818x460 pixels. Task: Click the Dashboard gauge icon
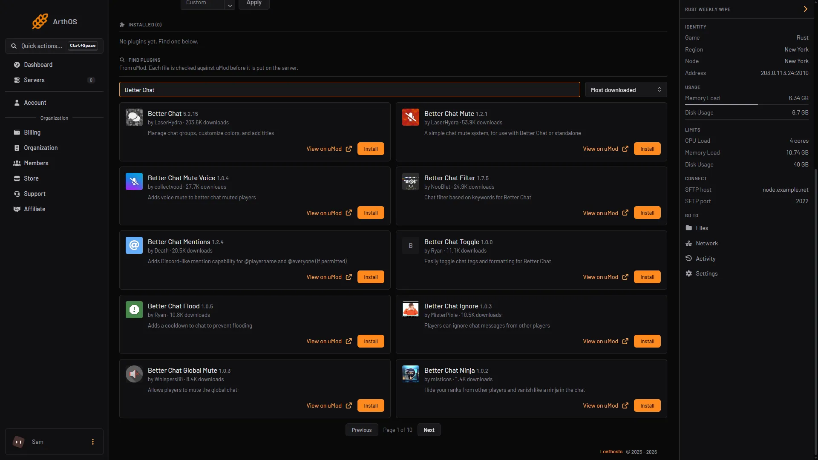click(x=17, y=65)
